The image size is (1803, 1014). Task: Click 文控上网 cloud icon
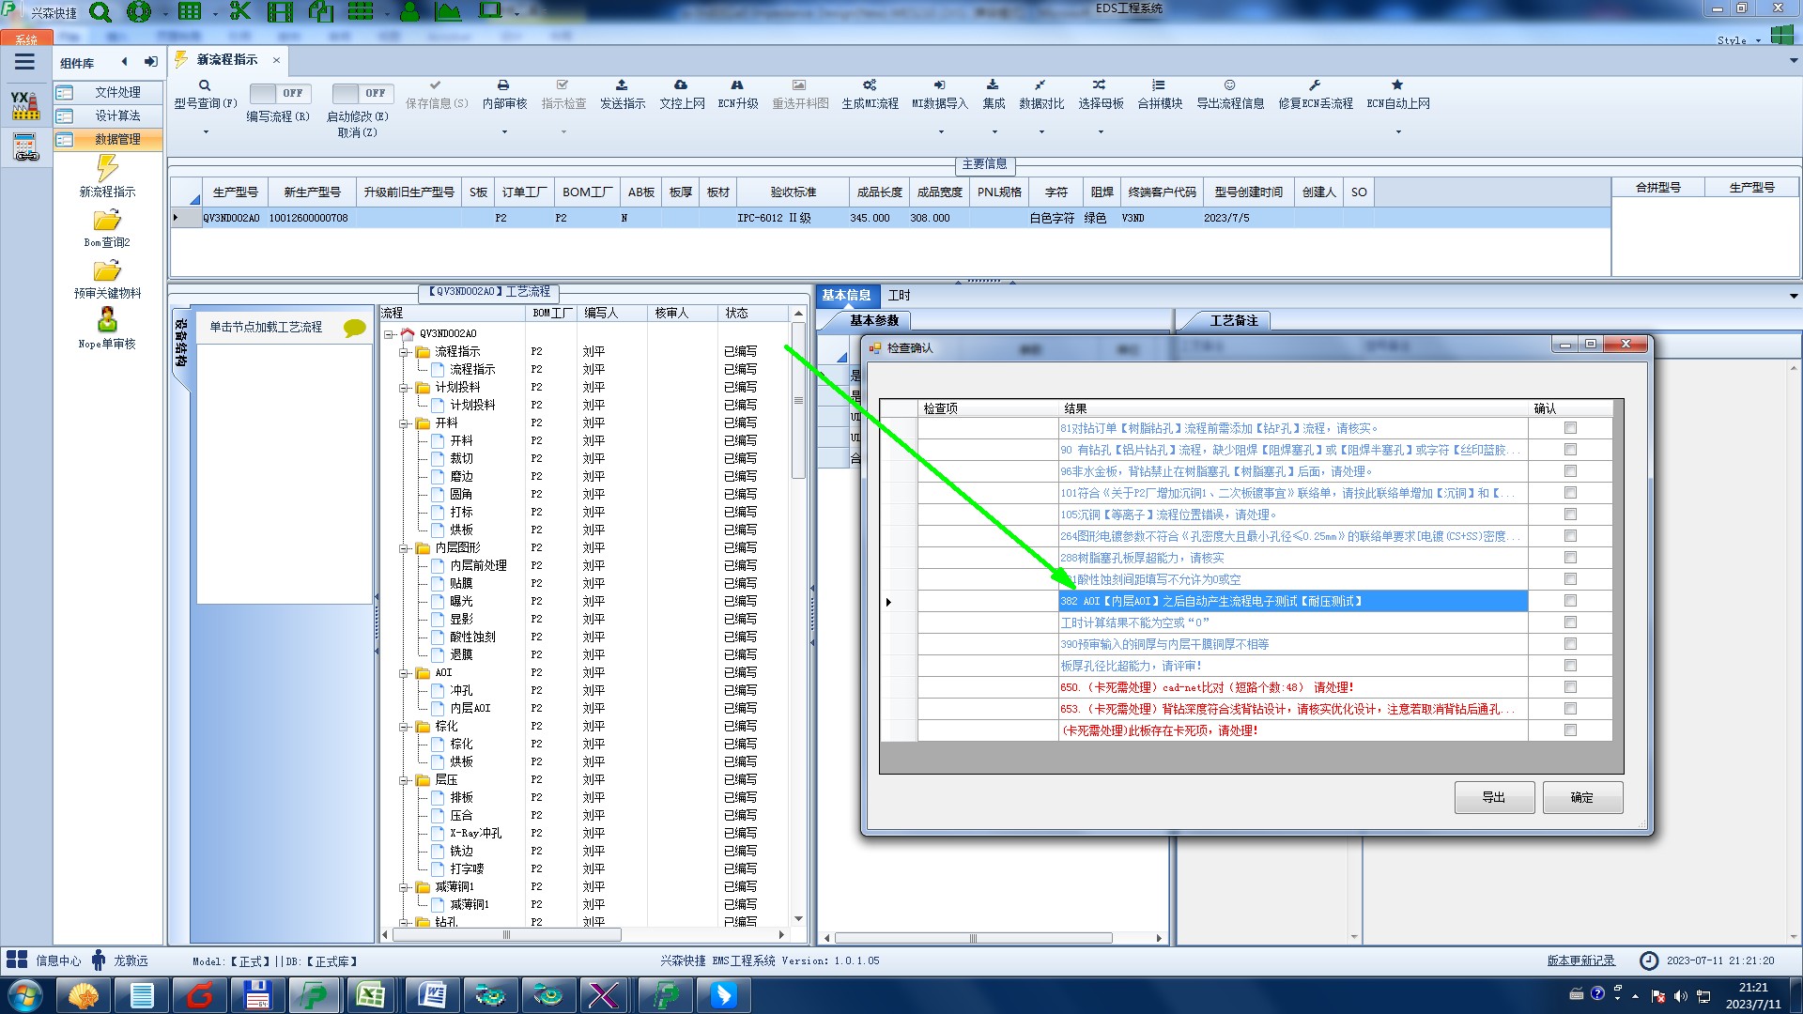[x=681, y=85]
